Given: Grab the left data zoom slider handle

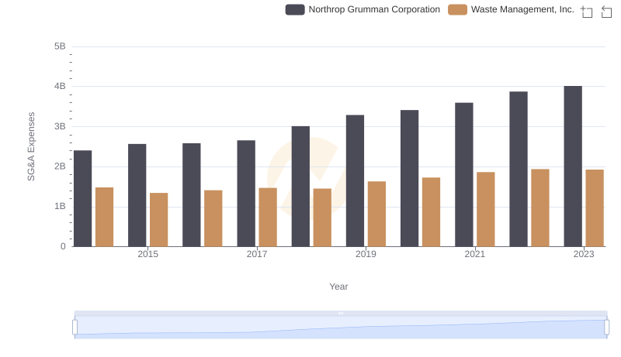Looking at the screenshot, I should pos(75,327).
